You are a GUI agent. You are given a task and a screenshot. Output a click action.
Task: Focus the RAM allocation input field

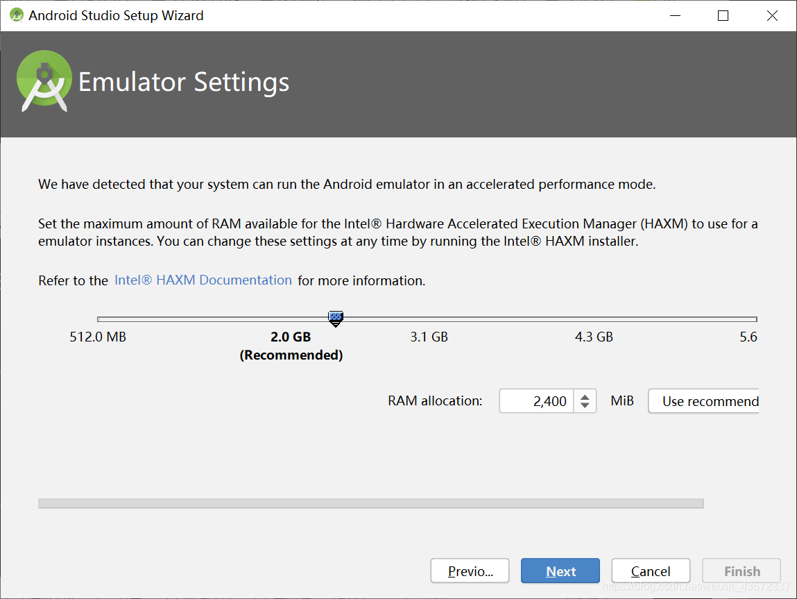point(536,401)
